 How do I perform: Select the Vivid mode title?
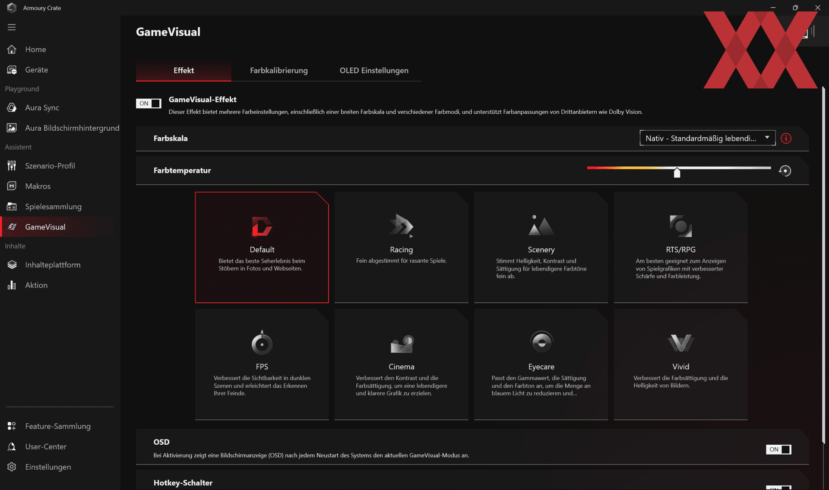coord(680,367)
